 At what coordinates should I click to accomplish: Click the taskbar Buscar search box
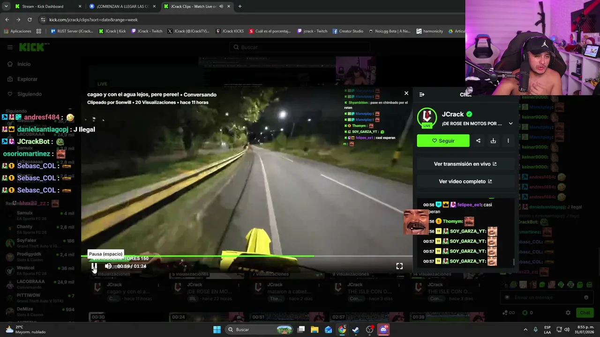259,330
